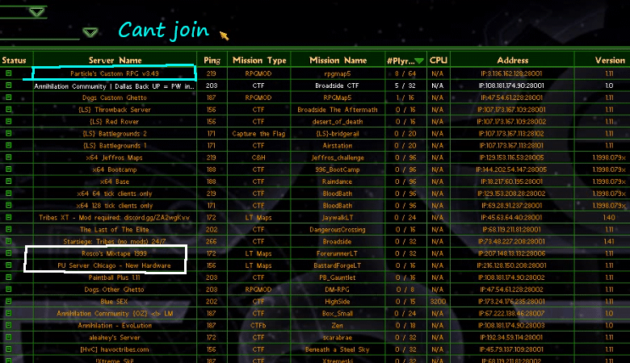The width and height of the screenshot is (630, 363).
Task: Click status icon for The Last of The Elite
Action: click(8, 229)
